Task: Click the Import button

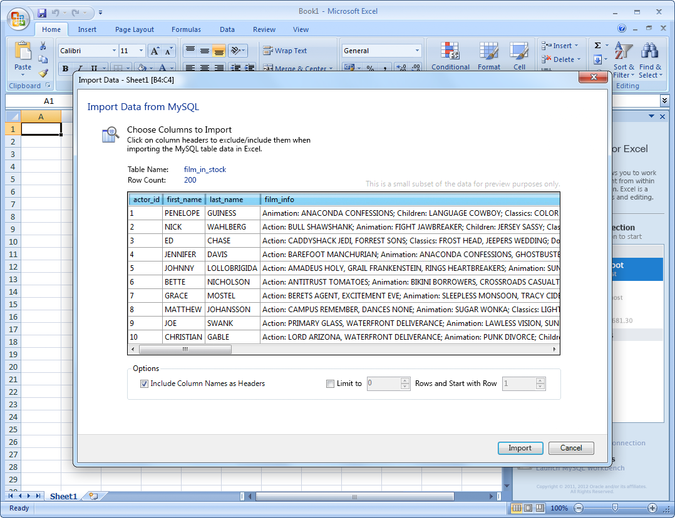Action: (x=520, y=448)
